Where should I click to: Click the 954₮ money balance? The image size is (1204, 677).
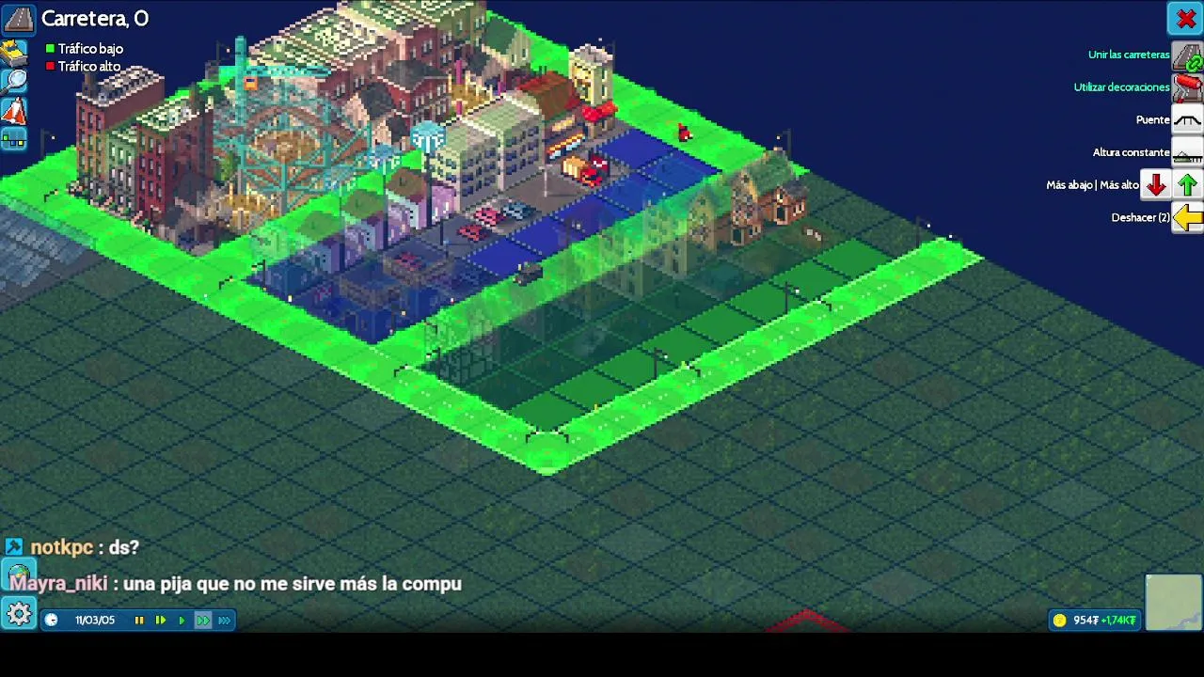pyautogui.click(x=1086, y=620)
